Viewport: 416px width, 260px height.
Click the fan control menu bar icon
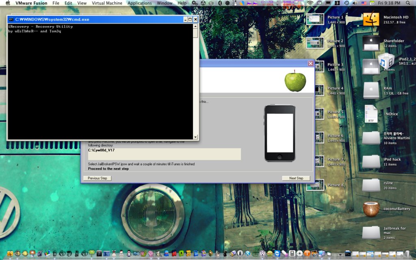(x=227, y=3)
